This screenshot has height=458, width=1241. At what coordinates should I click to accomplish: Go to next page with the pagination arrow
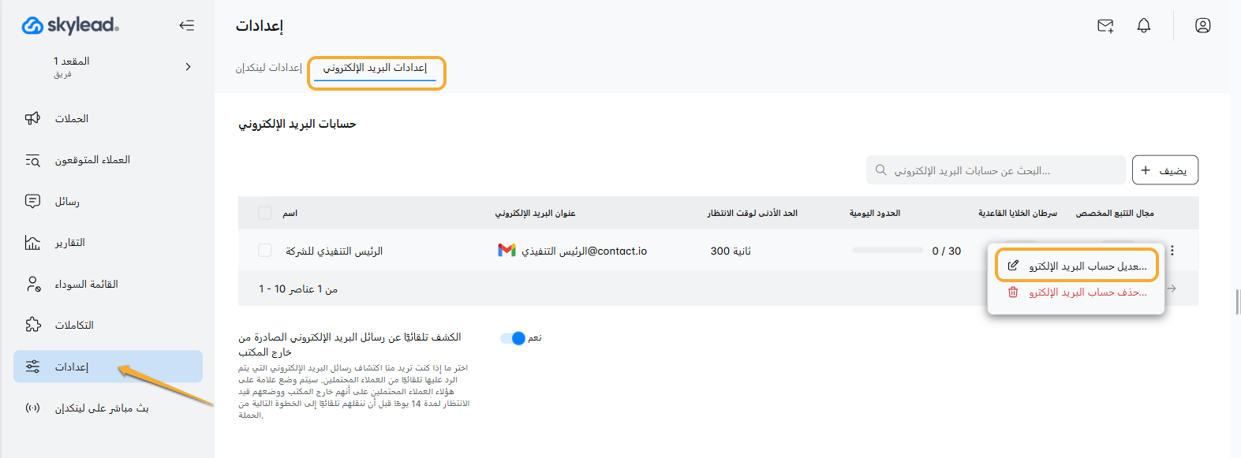(x=1172, y=289)
